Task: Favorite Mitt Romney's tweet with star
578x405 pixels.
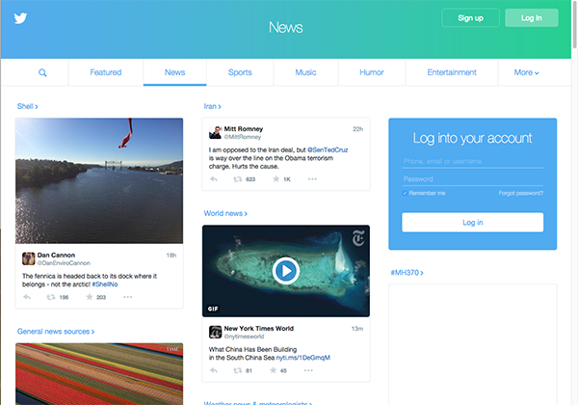Action: (x=276, y=179)
